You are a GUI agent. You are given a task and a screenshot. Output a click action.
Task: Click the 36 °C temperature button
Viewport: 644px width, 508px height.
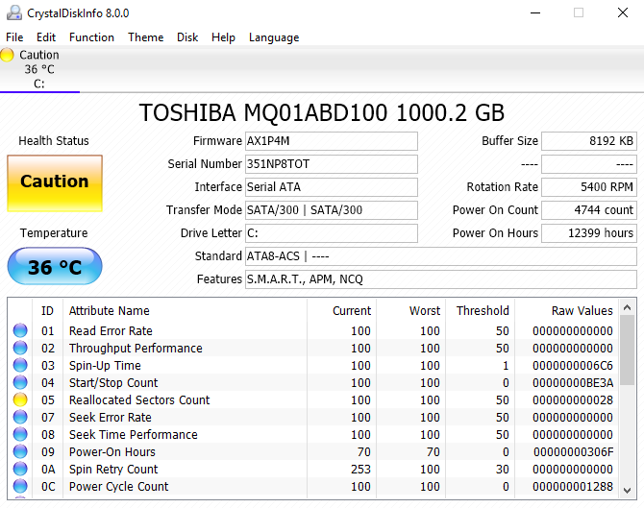point(55,266)
